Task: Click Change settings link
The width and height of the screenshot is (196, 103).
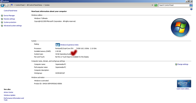Action: tap(183, 64)
